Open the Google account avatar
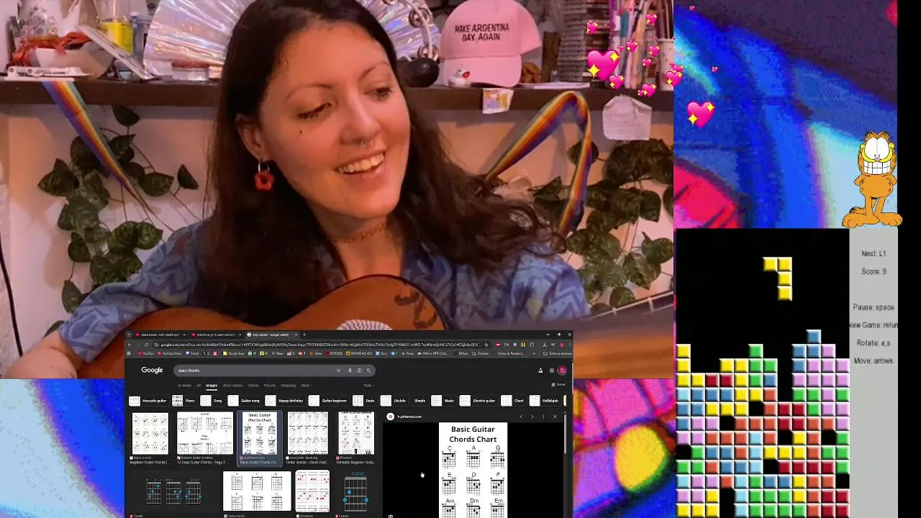921x518 pixels. (562, 371)
